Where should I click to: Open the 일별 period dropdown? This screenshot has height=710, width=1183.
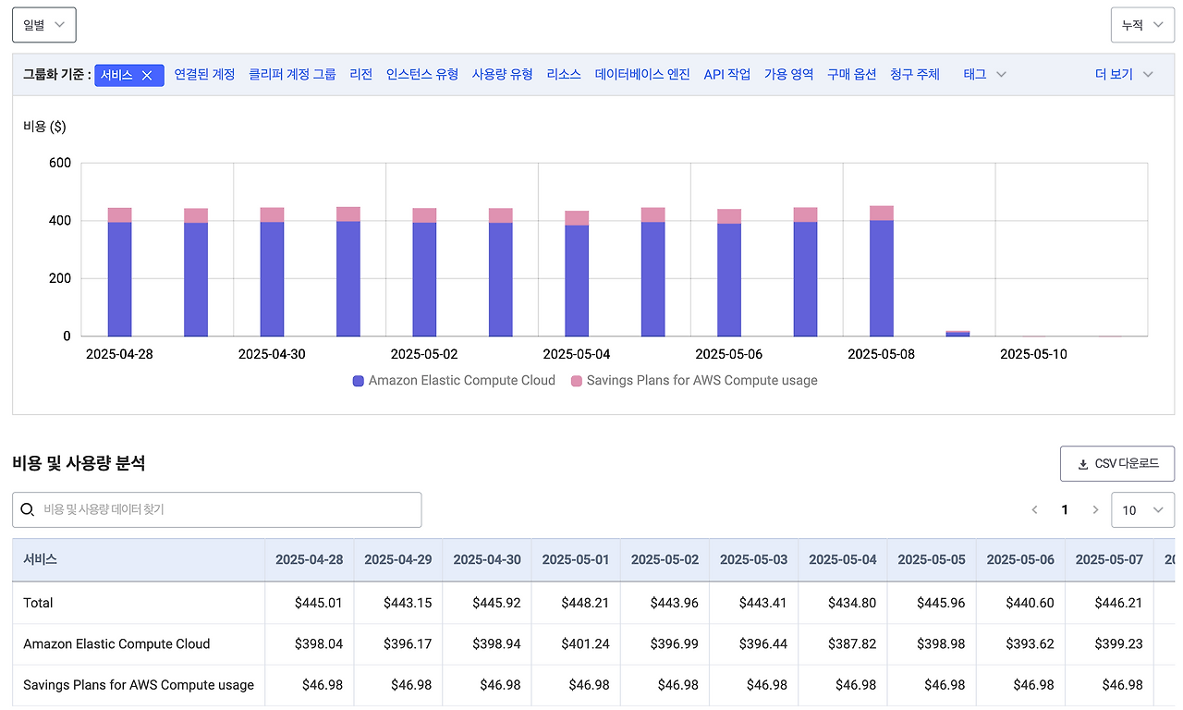coord(43,24)
